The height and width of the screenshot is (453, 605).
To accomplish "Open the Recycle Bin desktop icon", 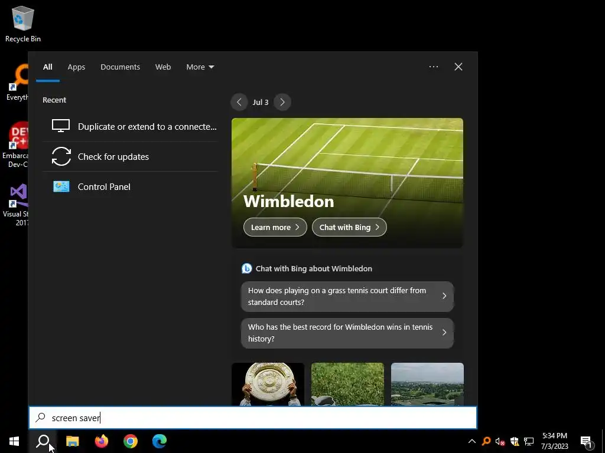I will tap(23, 24).
